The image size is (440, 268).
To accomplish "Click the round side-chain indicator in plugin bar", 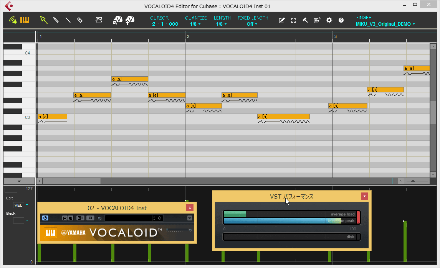I will (x=99, y=219).
